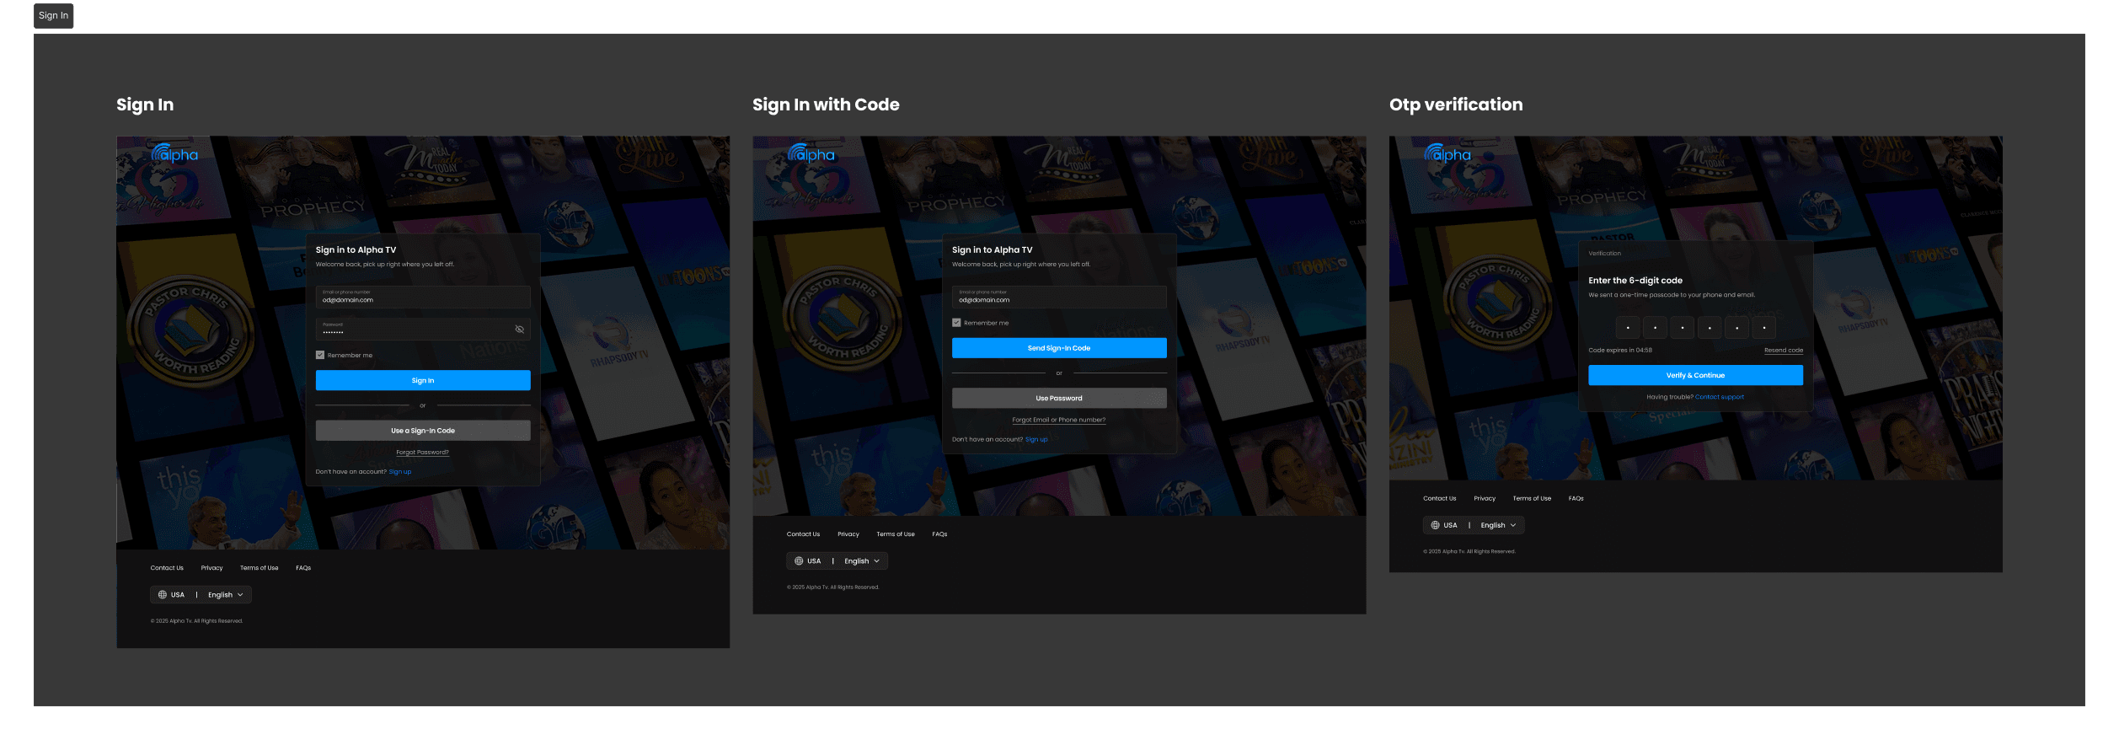Click alpha logo in Otp verification mockup
This screenshot has width=2119, height=740.
click(1447, 154)
